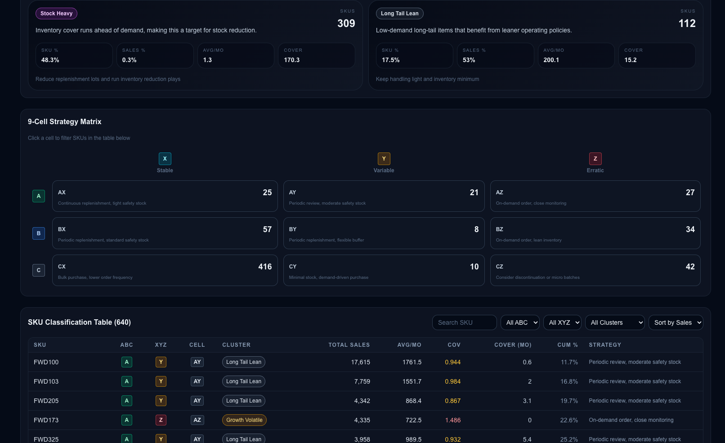Click the Growth Volatile cluster tag
725x443 pixels.
[244, 420]
